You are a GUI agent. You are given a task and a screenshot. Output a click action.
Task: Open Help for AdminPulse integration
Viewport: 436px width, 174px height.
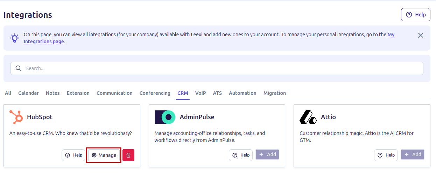tap(241, 155)
